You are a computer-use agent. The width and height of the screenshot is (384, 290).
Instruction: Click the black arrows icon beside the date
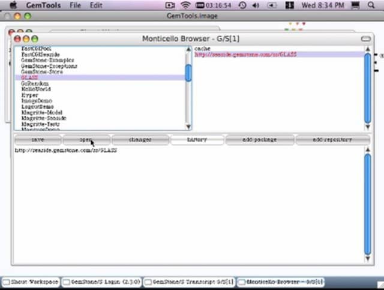[x=289, y=5]
